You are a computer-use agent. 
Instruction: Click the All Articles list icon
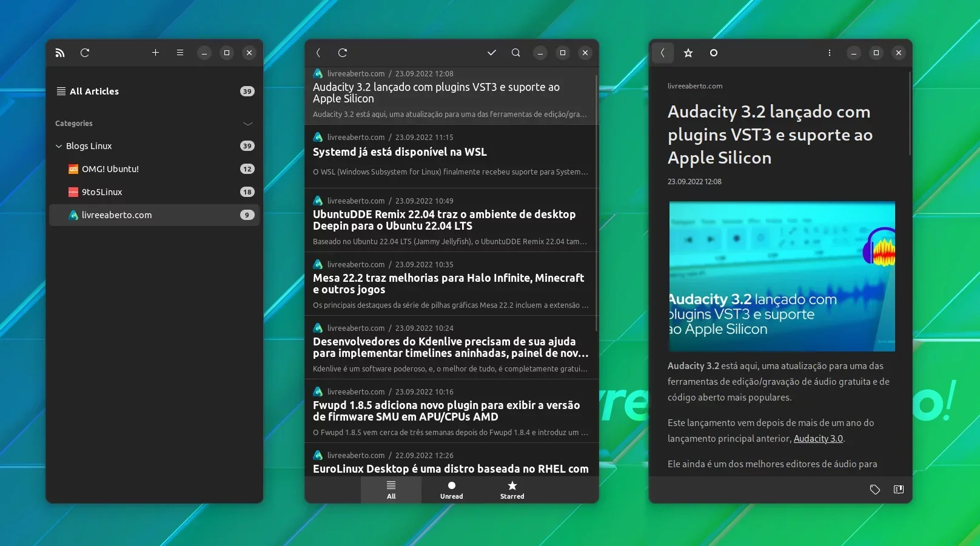click(61, 92)
